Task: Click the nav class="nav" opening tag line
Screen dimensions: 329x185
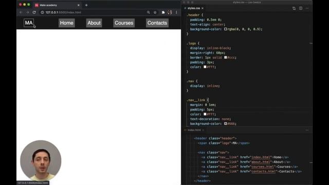Action: click(x=213, y=153)
